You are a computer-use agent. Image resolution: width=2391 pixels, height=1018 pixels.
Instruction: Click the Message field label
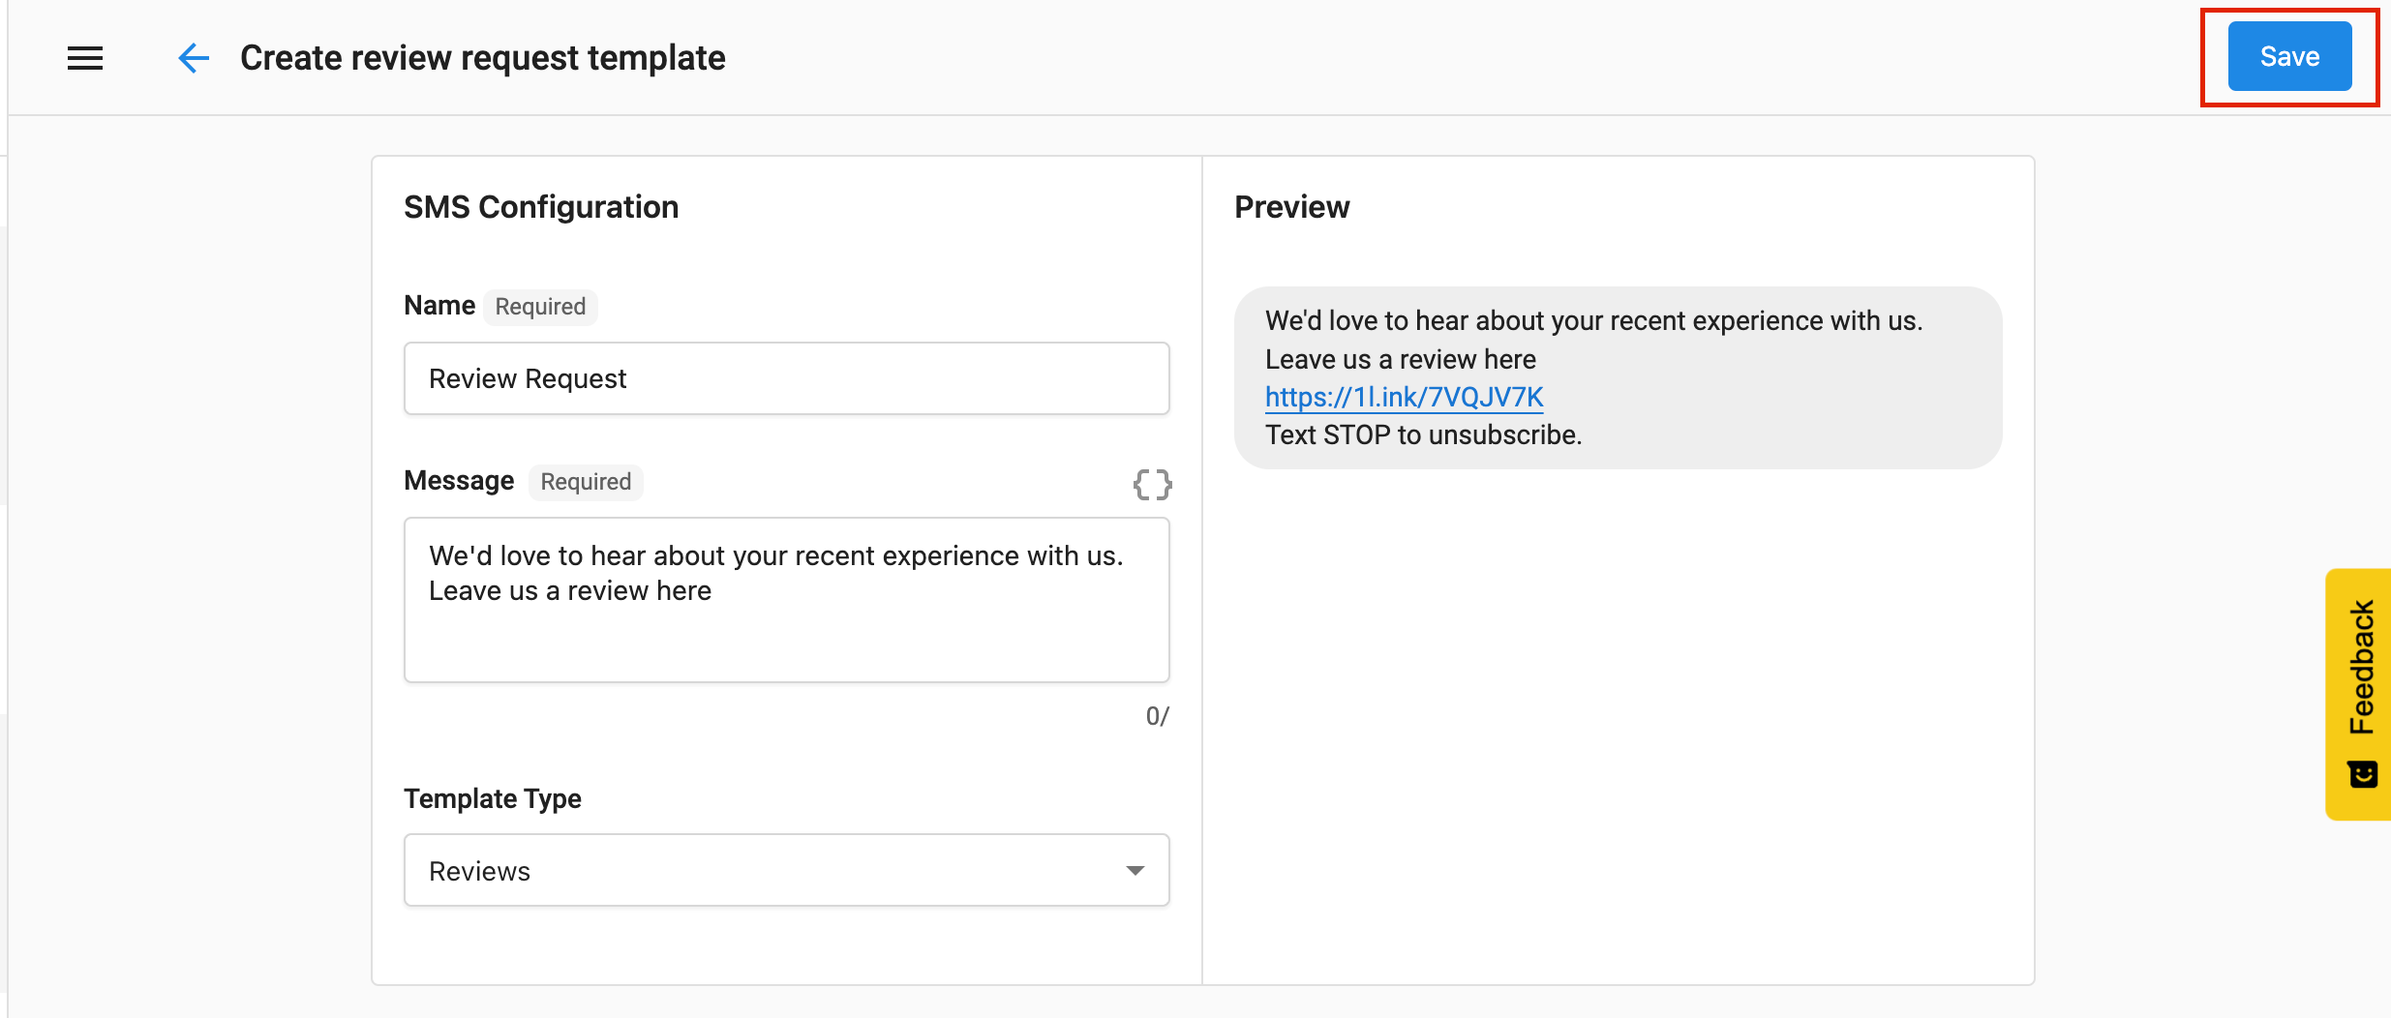(459, 481)
